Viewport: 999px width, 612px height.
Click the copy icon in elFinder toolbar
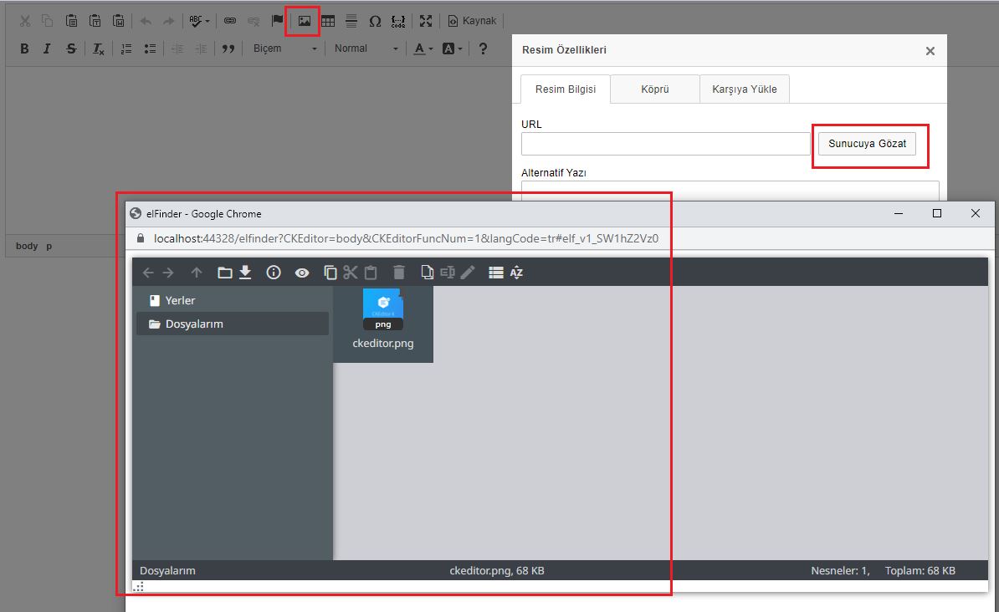tap(330, 272)
